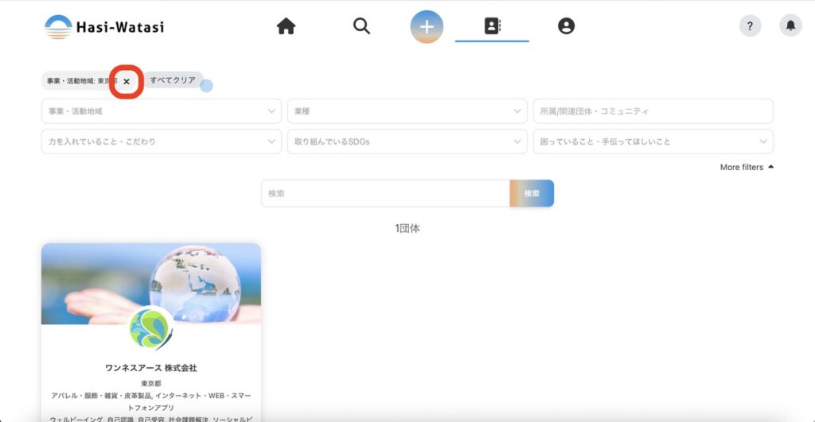Viewport: 815px width, 422px height.
Task: Remove the 東京都 filter chip
Action: coord(127,81)
